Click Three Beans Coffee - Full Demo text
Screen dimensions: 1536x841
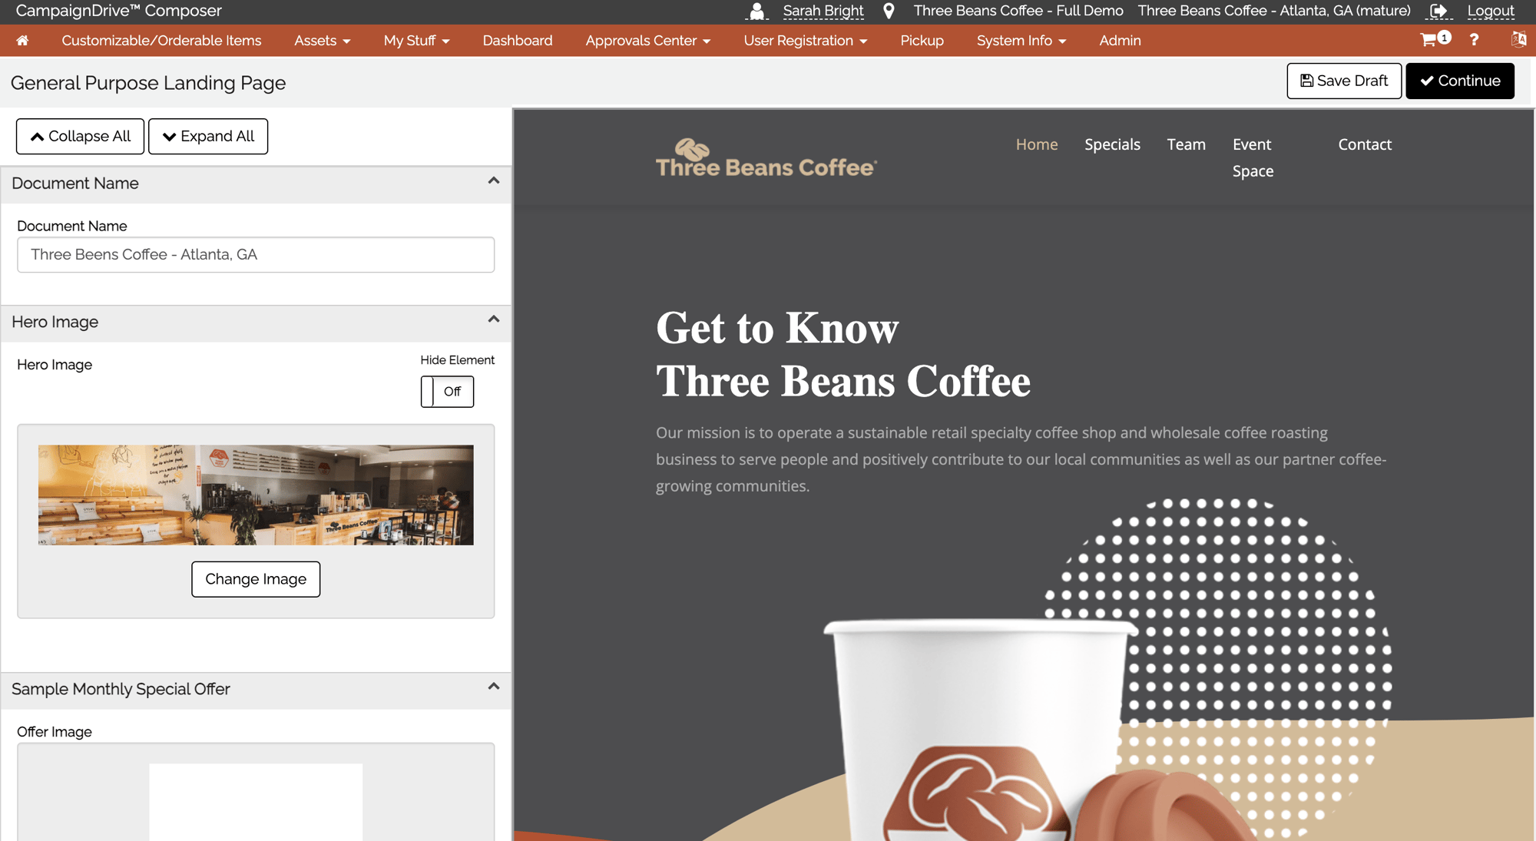point(1018,11)
